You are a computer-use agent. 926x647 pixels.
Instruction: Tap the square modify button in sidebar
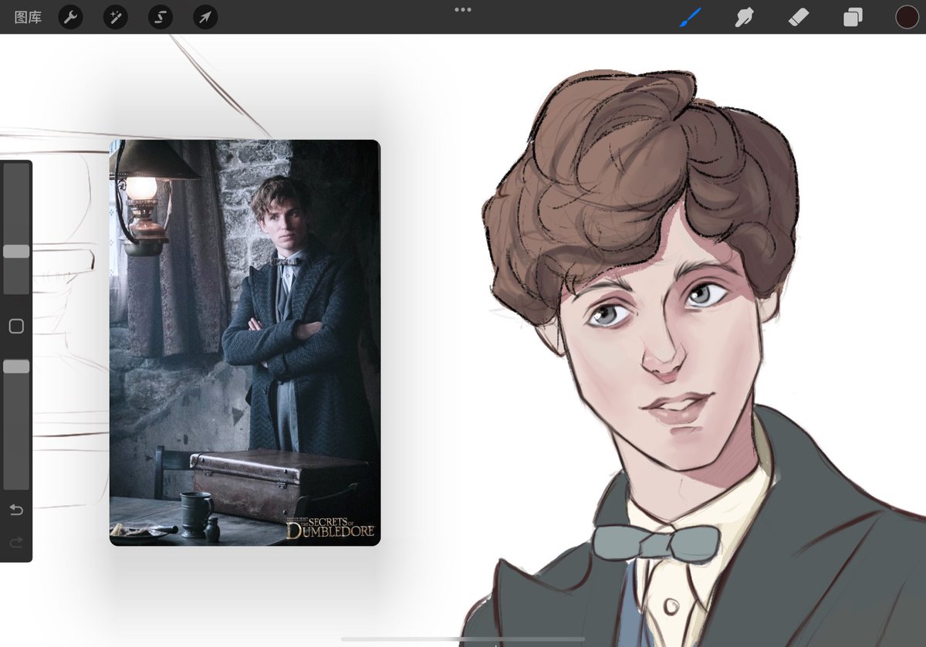[x=16, y=327]
